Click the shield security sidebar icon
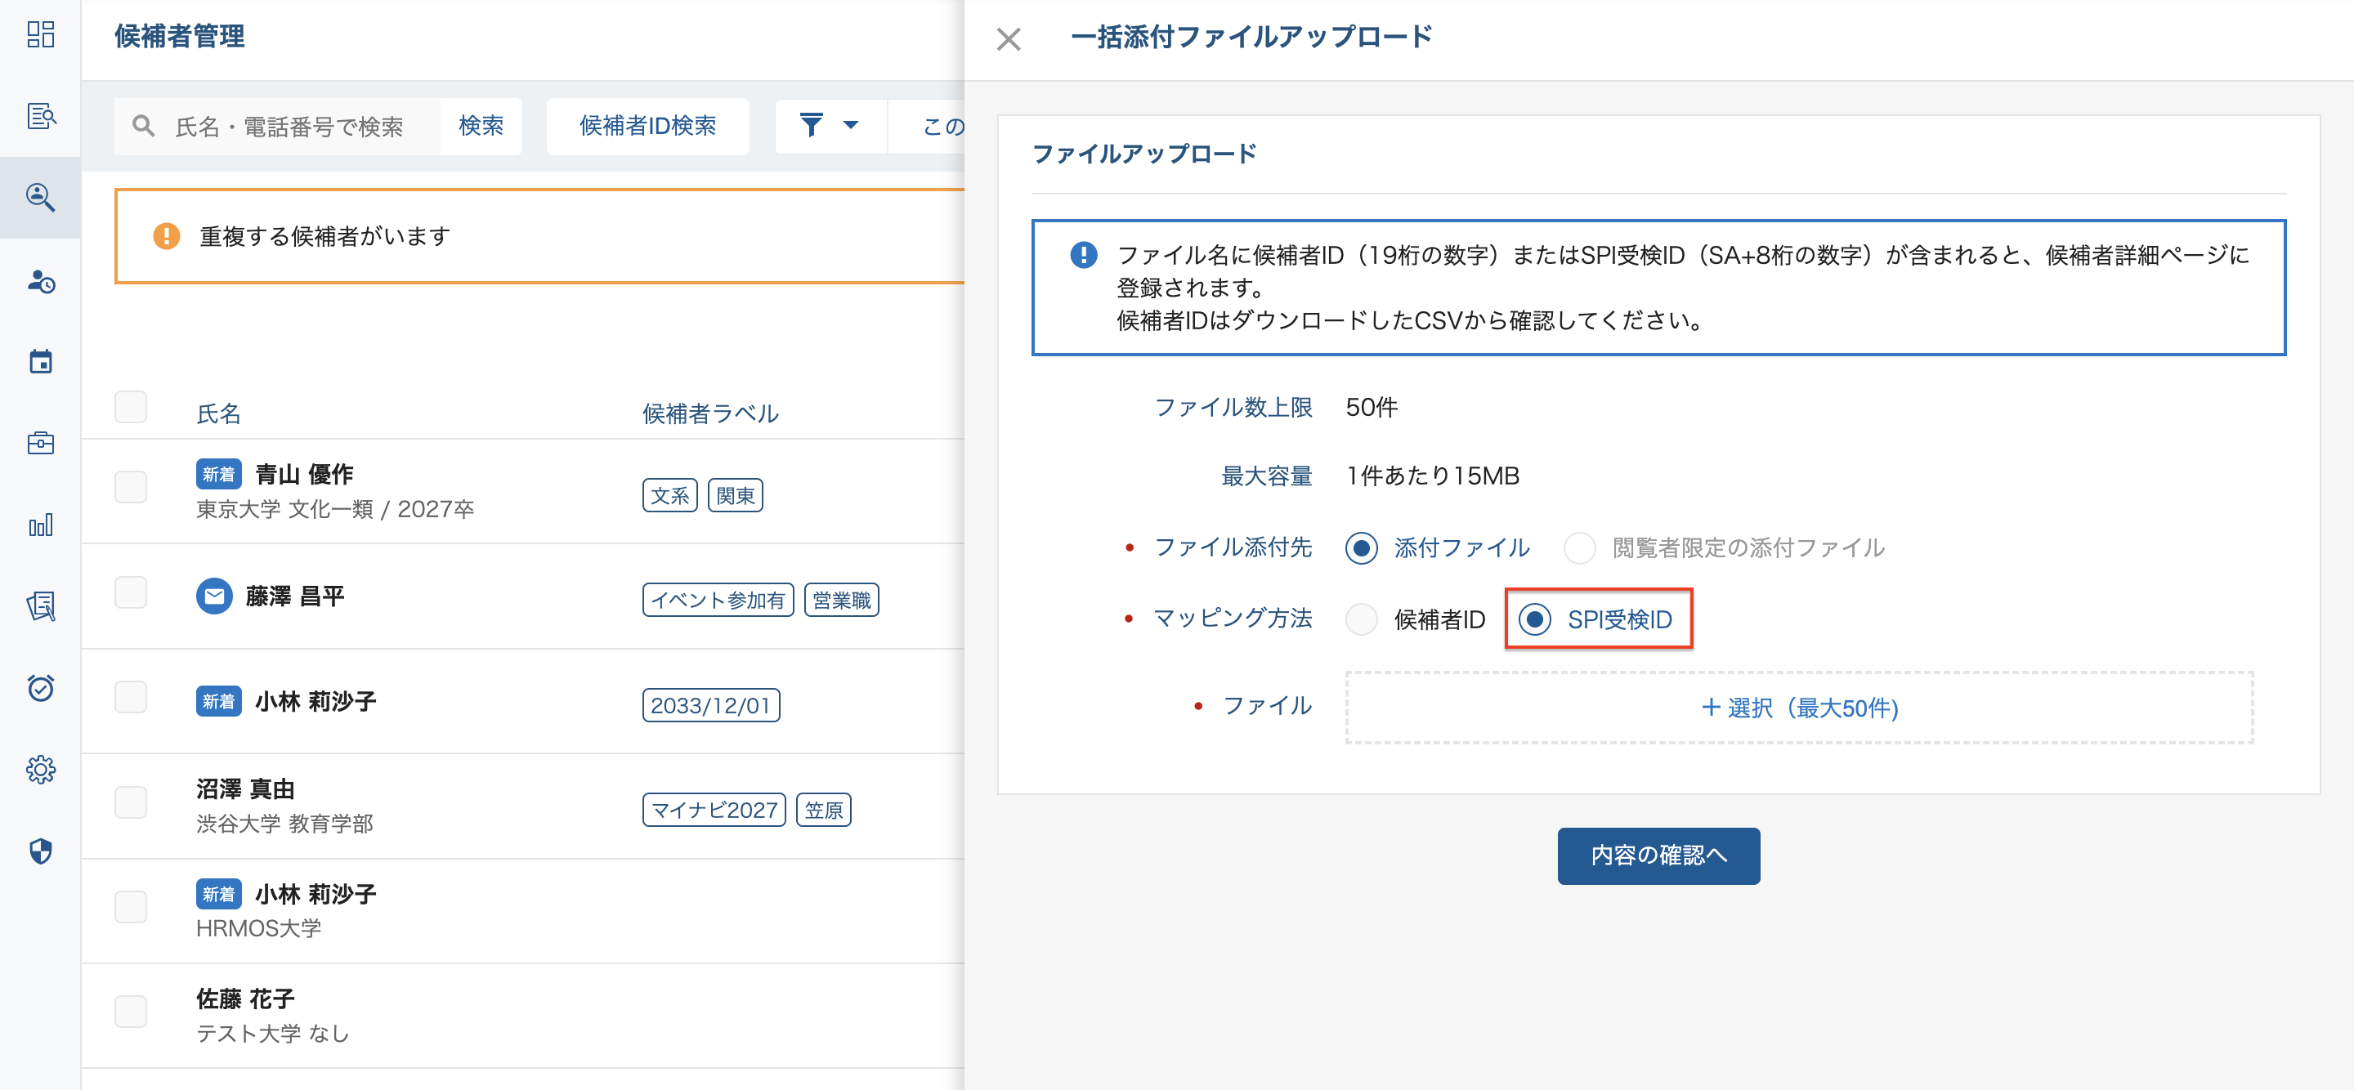Viewport: 2354px width, 1090px height. tap(40, 851)
